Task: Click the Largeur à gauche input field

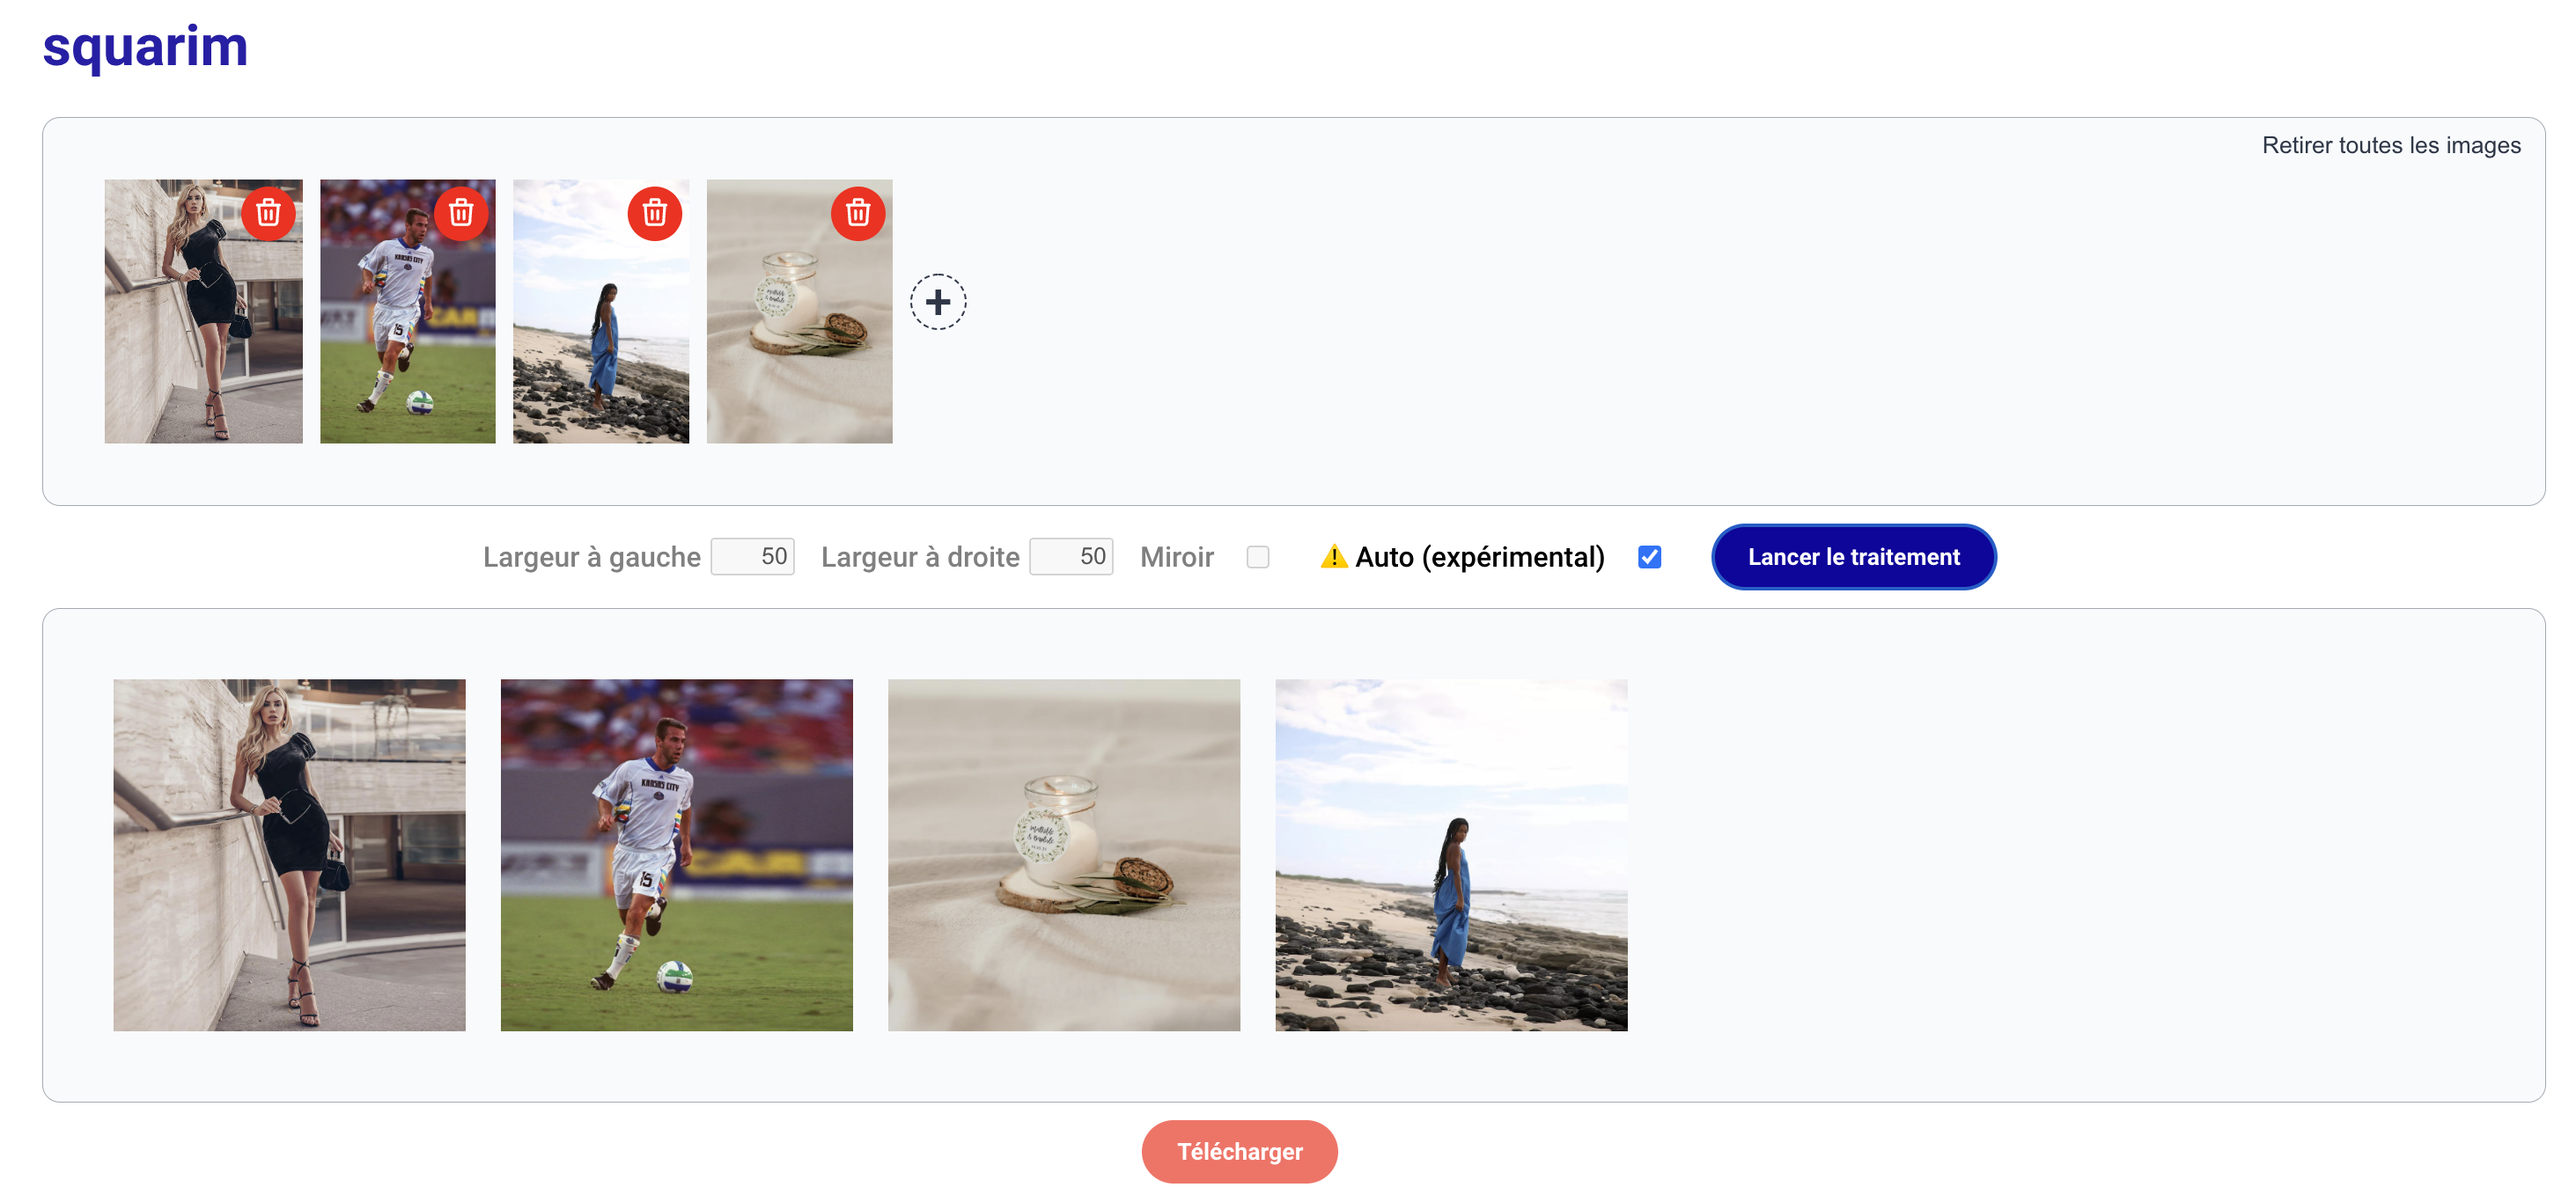Action: pyautogui.click(x=752, y=556)
